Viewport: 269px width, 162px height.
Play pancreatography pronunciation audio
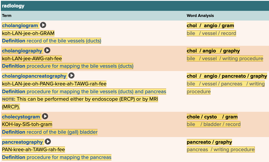pos(48,142)
